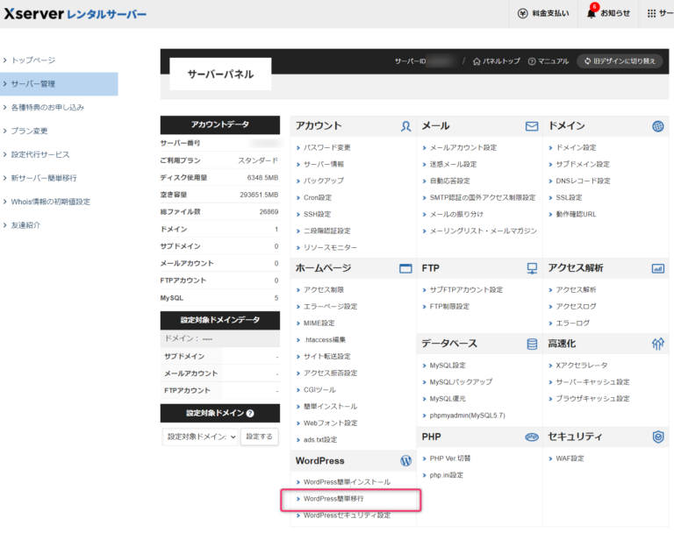674x540 pixels.
Task: Open リソースモニター link
Action: click(x=330, y=248)
